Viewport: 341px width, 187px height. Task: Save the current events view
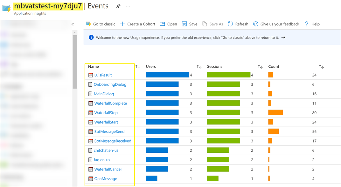189,24
